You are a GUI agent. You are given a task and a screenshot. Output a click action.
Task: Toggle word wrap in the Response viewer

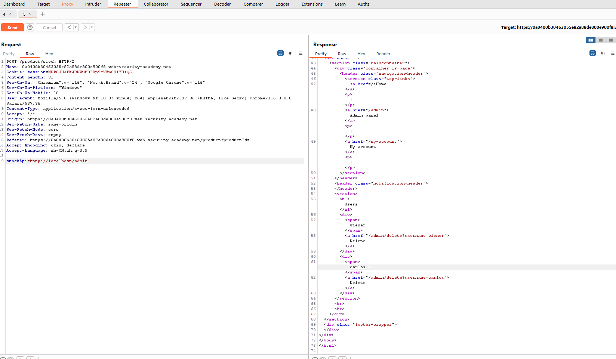(592, 53)
